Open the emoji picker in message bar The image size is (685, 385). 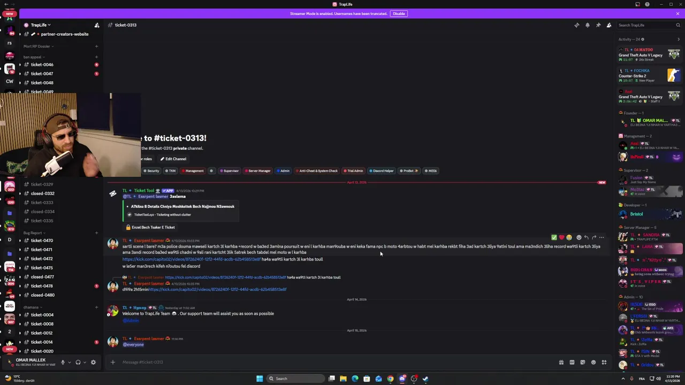[593, 363]
